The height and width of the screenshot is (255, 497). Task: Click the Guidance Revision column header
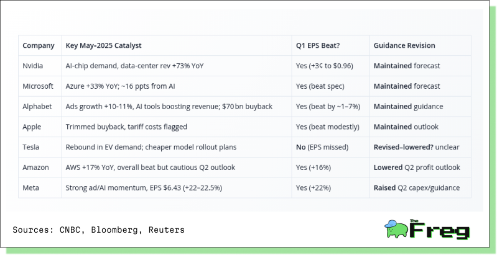tap(420, 45)
